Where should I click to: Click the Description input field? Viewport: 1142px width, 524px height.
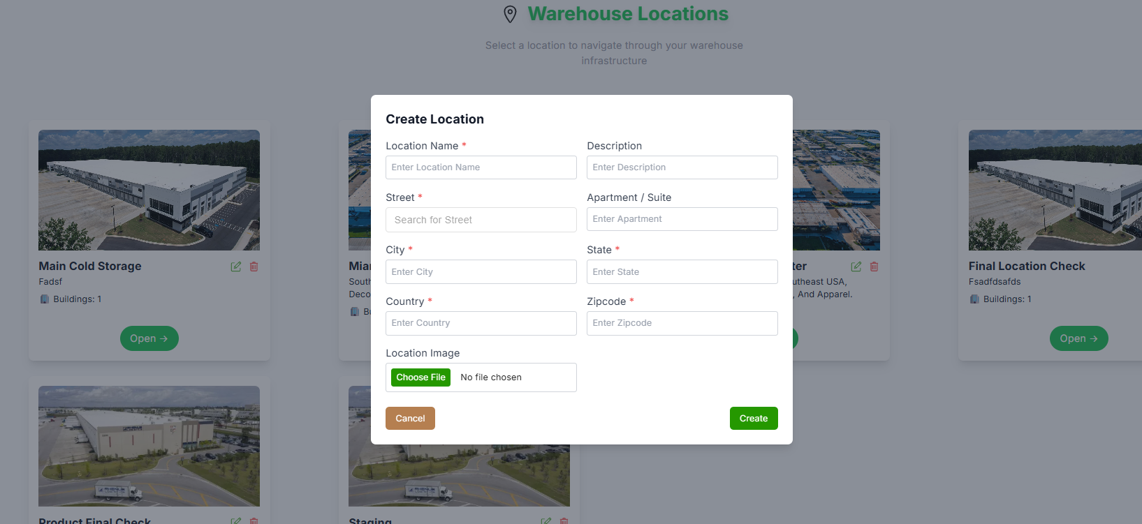682,167
